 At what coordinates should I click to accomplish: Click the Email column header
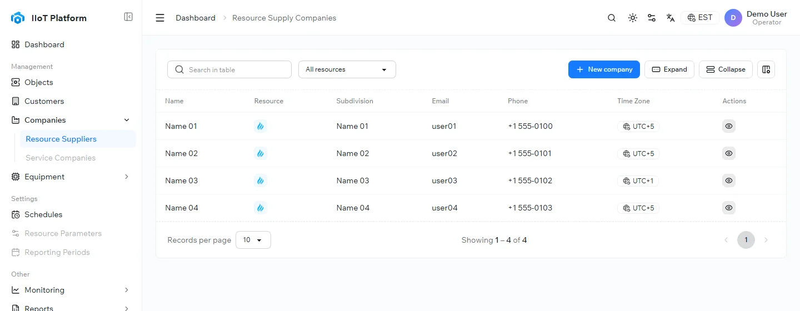(441, 101)
